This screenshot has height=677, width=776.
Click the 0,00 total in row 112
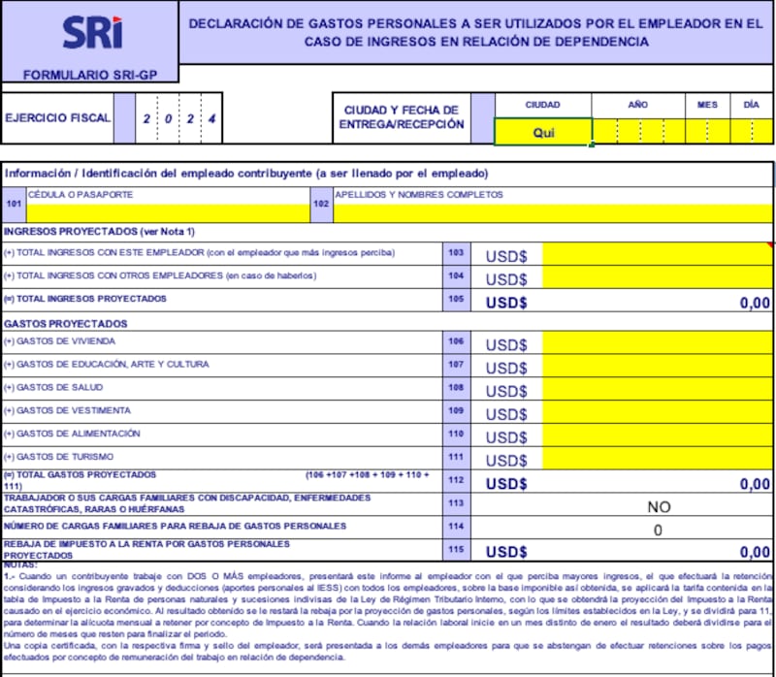point(755,484)
